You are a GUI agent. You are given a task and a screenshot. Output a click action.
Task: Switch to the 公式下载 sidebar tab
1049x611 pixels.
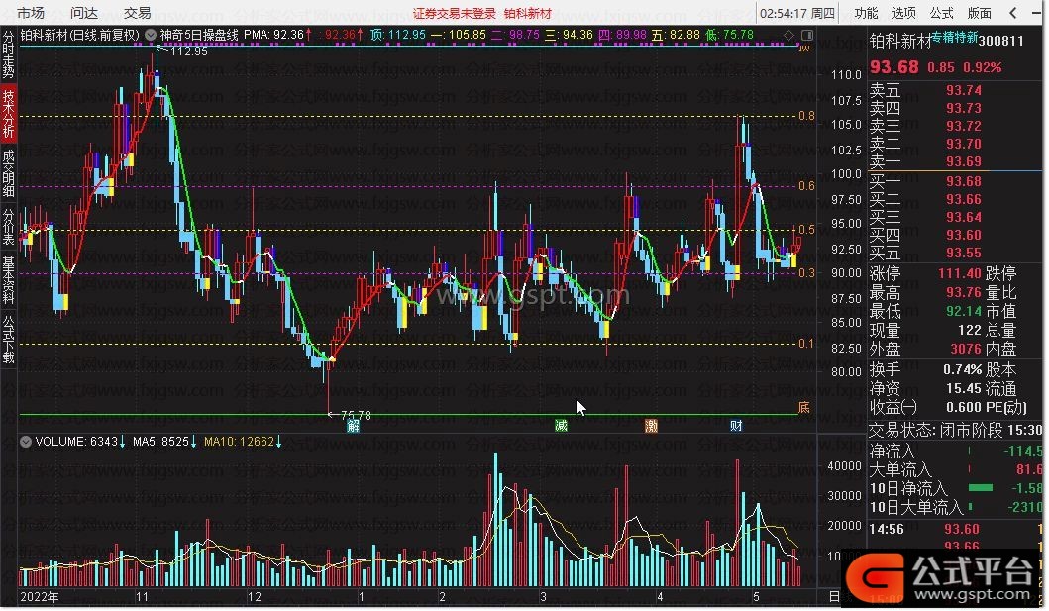(8, 339)
